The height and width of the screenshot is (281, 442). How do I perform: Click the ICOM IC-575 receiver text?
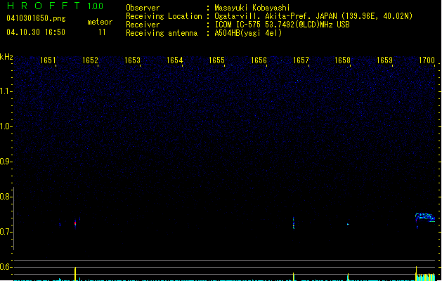pyautogui.click(x=282, y=25)
